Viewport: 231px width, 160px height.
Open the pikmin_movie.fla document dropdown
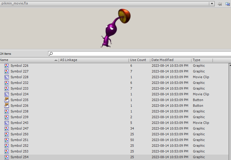(x=212, y=4)
